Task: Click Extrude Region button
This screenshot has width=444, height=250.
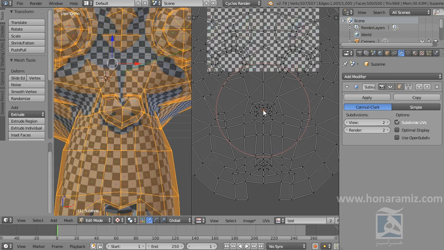Action: pos(27,121)
